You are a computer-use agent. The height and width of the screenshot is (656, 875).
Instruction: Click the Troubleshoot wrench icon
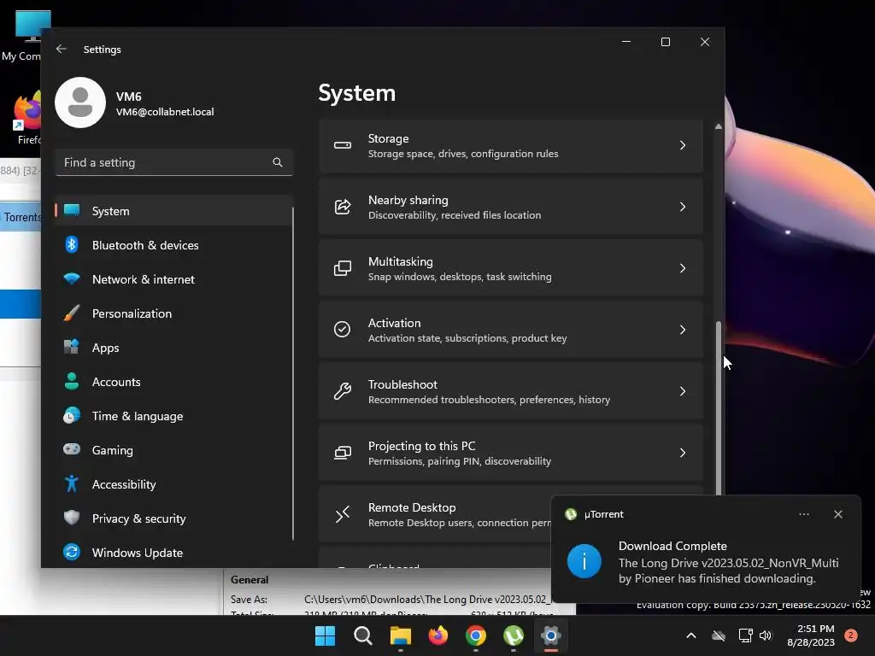343,391
